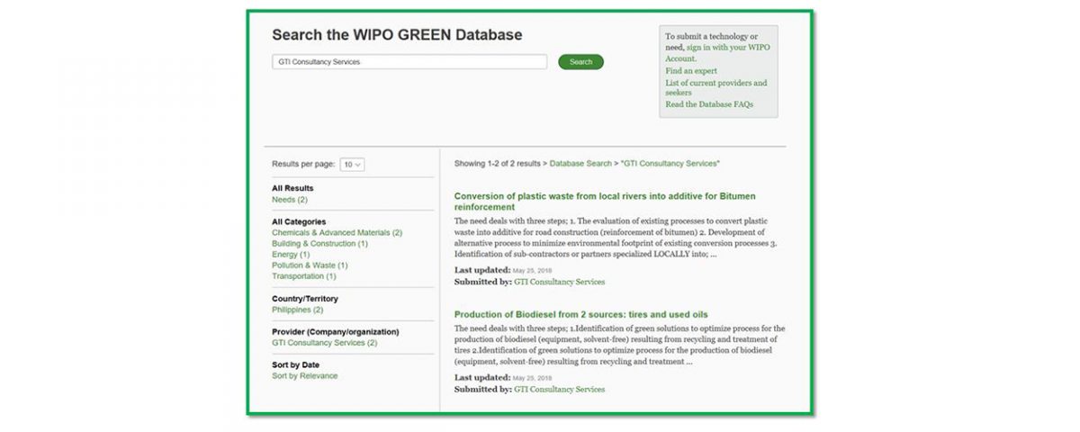Choose the Transportation category filter

click(303, 276)
